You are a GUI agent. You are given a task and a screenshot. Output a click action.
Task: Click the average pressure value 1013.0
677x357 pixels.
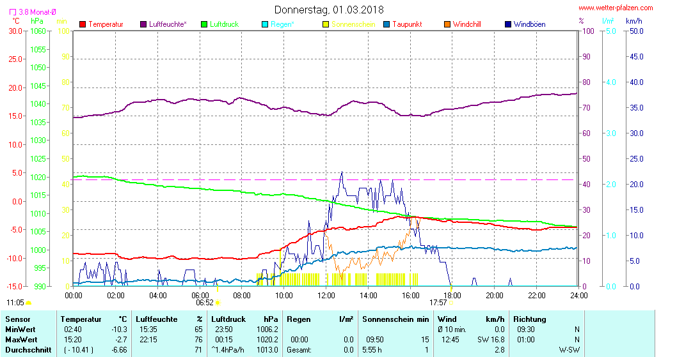pos(267,350)
